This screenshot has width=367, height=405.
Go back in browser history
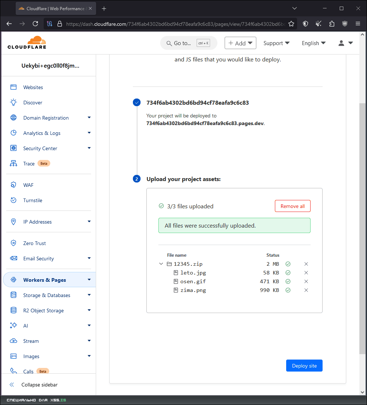point(9,24)
